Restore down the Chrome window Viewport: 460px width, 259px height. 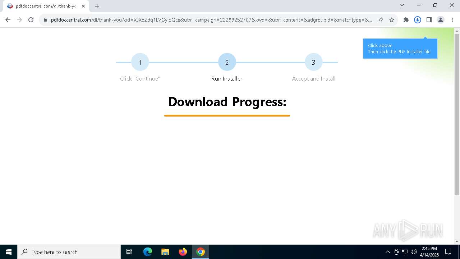point(435,5)
